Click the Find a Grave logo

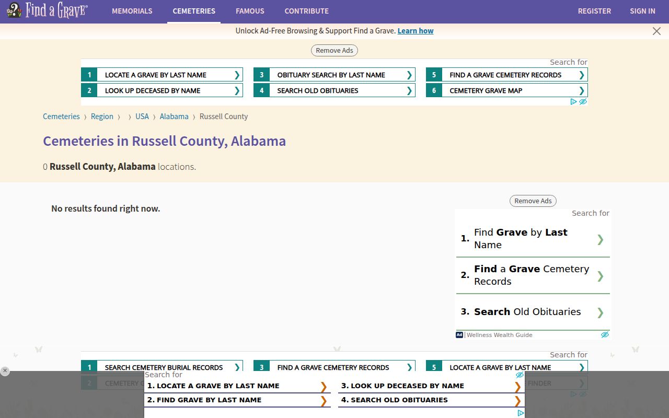(x=47, y=10)
